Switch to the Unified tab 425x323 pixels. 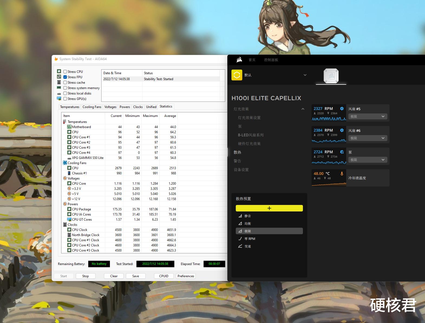point(151,107)
